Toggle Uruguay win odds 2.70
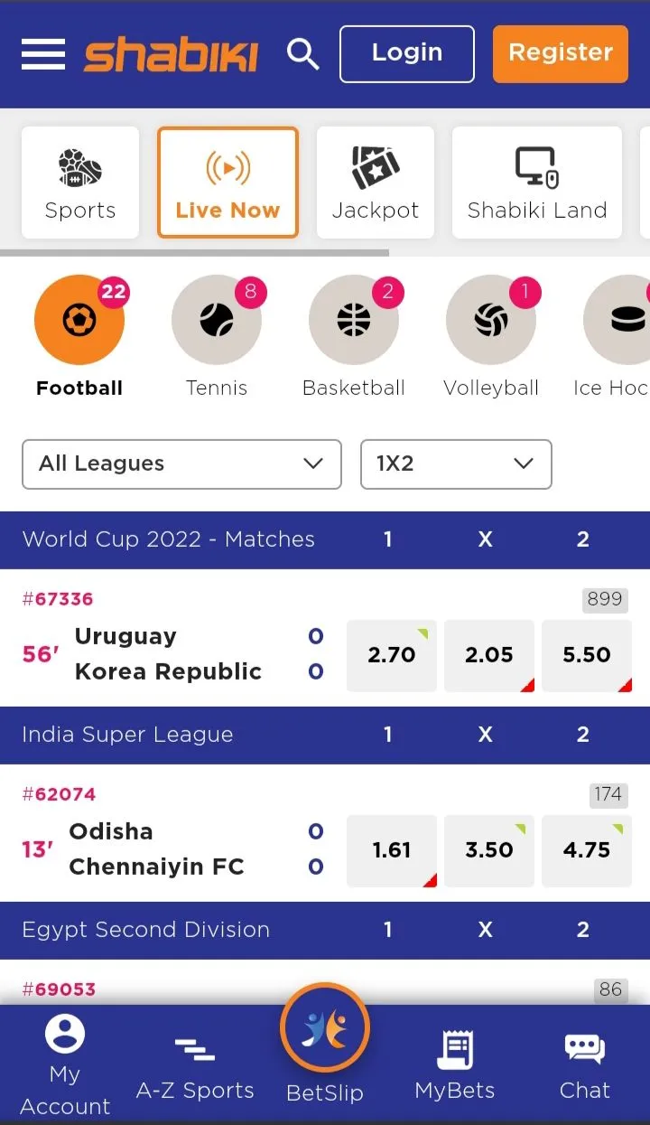The image size is (650, 1125). 392,655
